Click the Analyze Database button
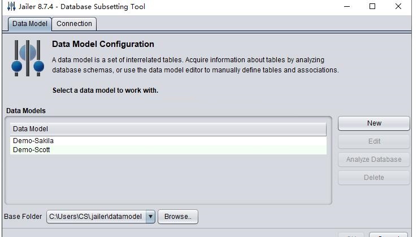Viewport: 417px width, 237px height. [x=374, y=160]
